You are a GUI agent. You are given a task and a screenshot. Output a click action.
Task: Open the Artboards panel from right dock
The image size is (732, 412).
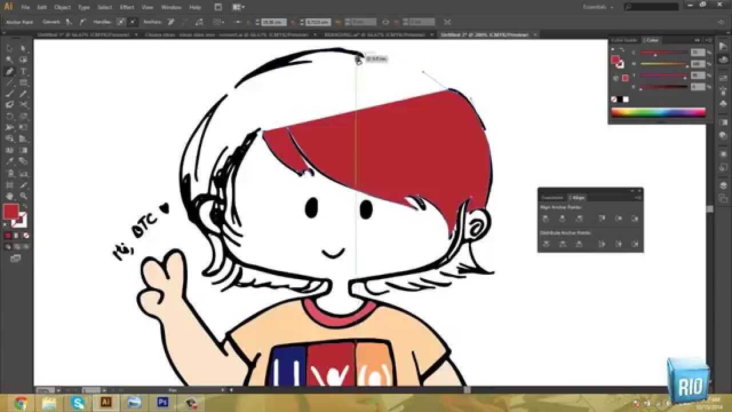coord(723,198)
